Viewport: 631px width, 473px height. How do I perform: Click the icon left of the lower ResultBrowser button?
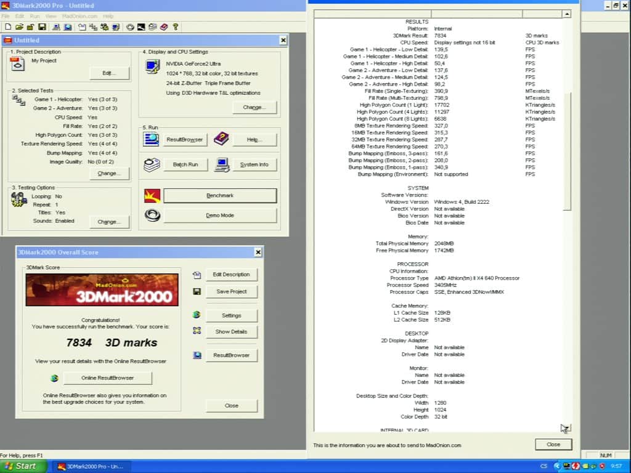pos(197,355)
